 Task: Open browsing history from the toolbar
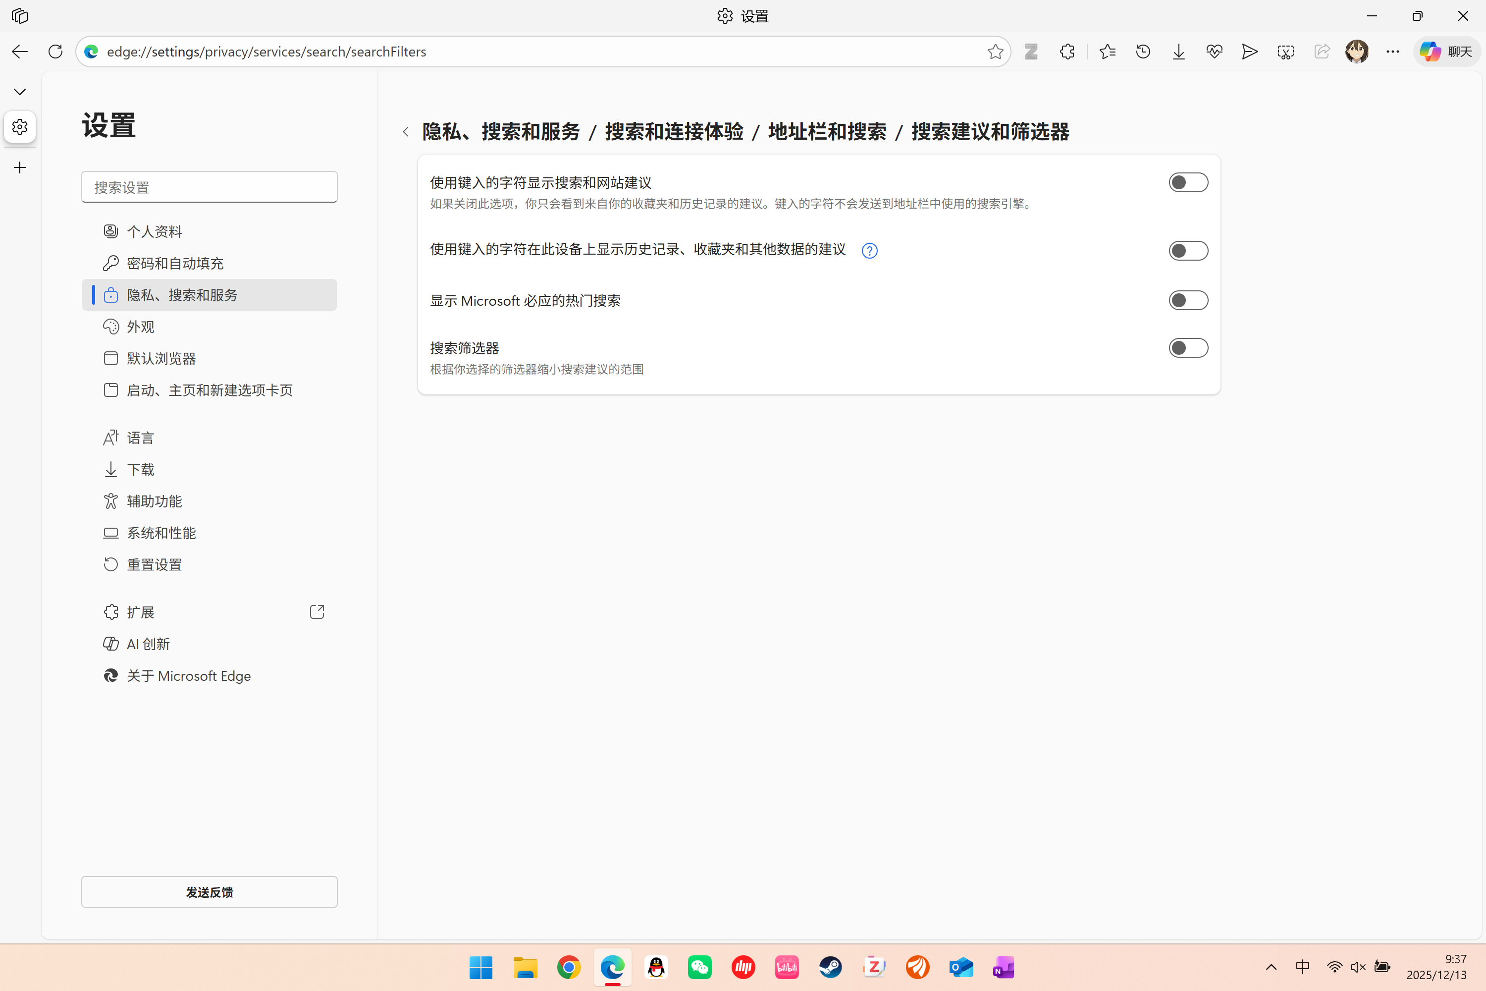(1143, 52)
